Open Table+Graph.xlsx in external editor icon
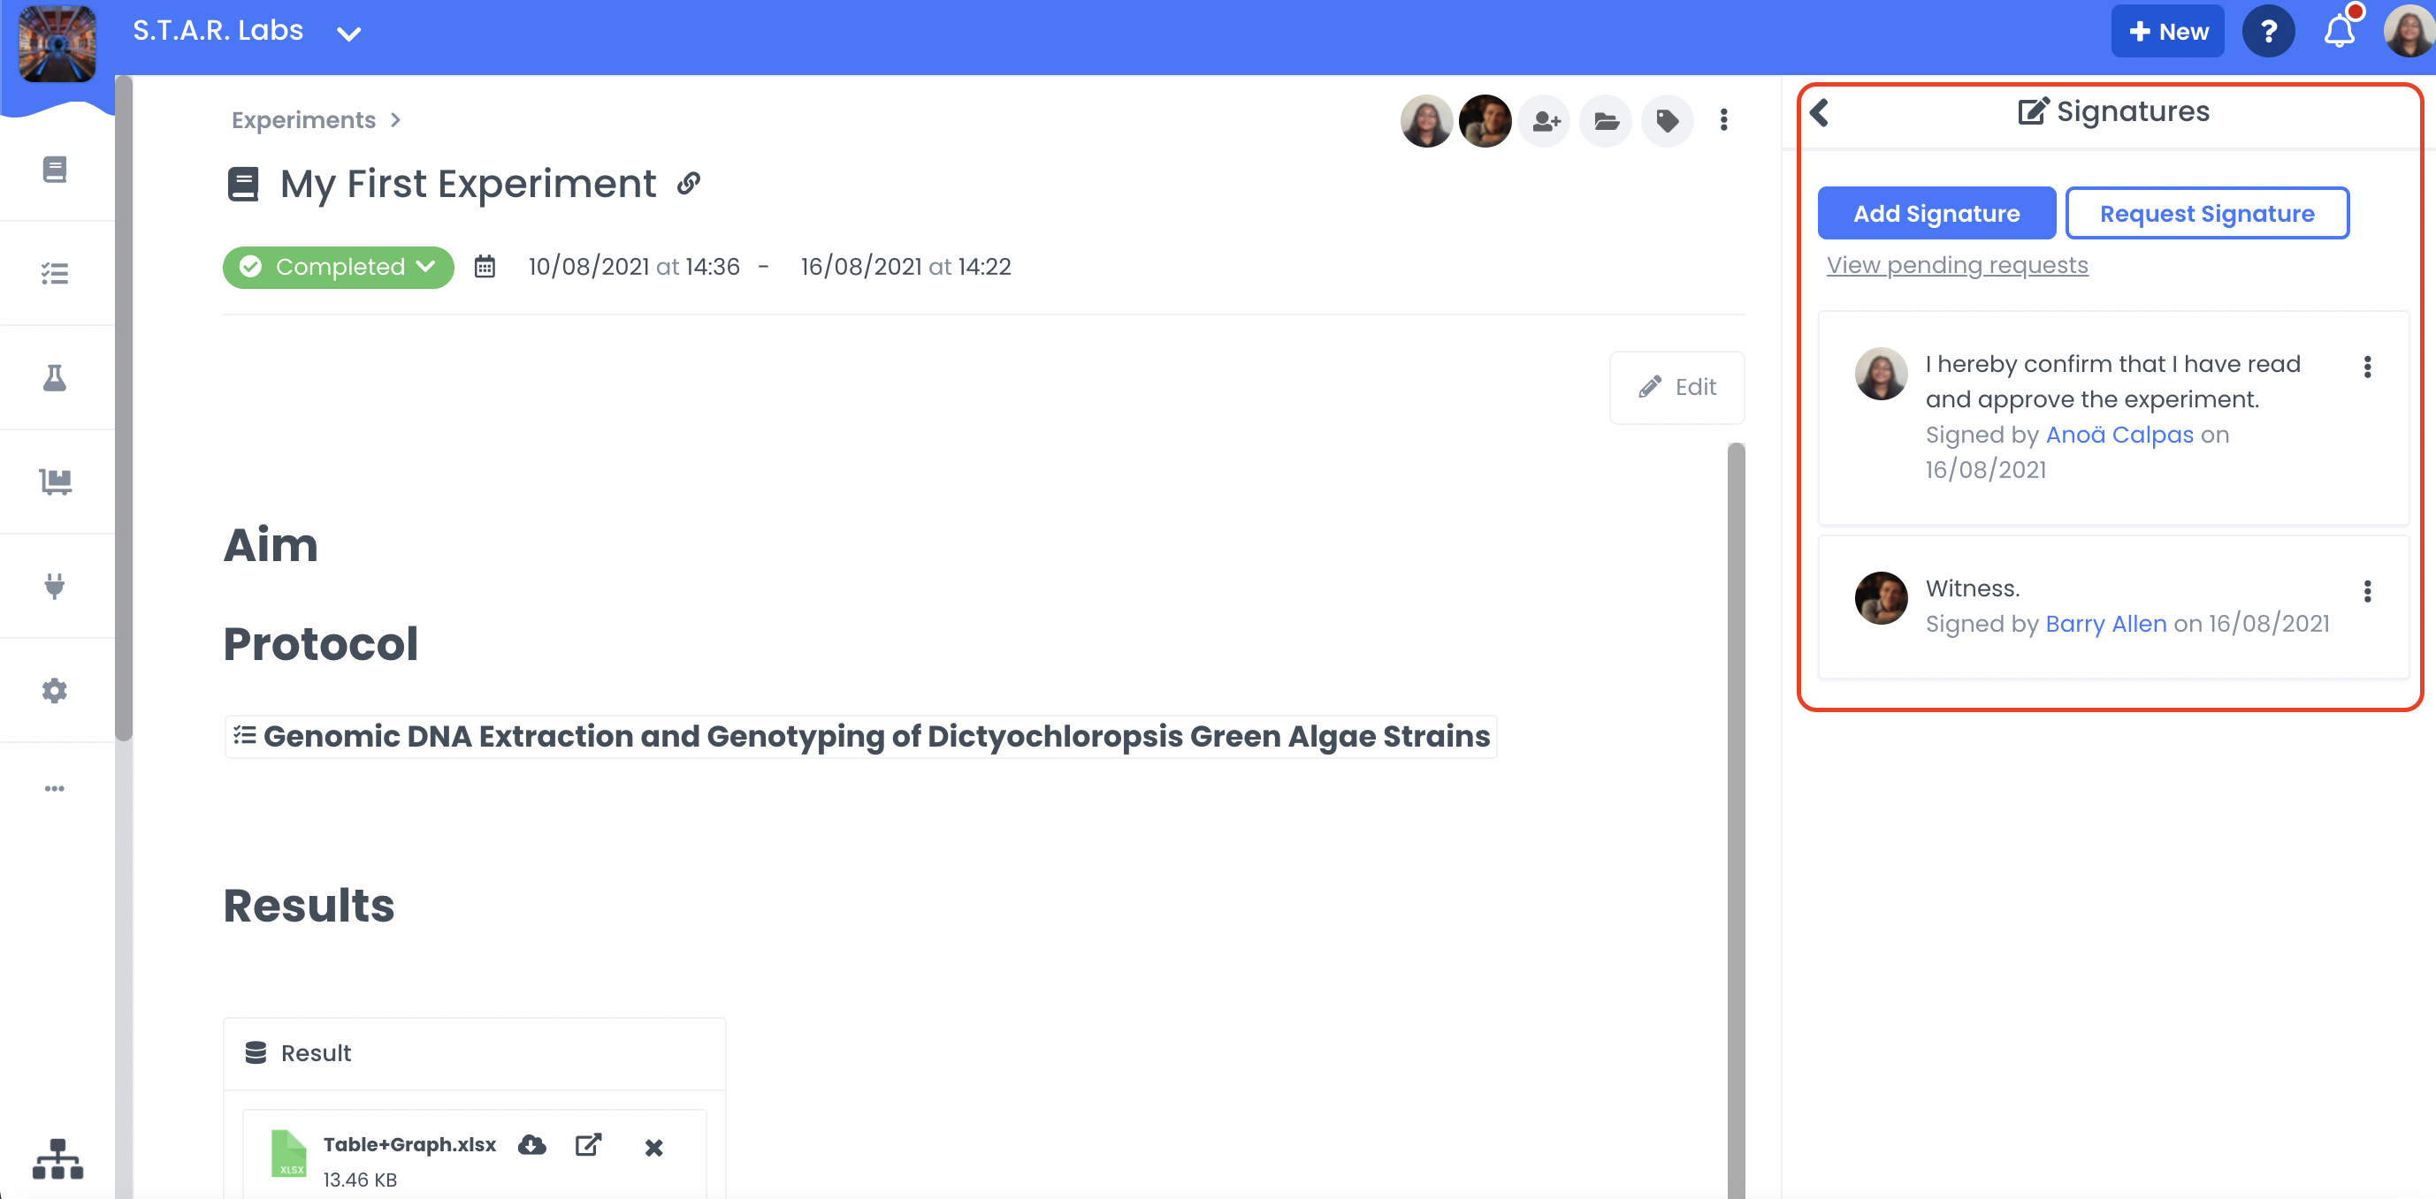This screenshot has width=2436, height=1199. [588, 1145]
